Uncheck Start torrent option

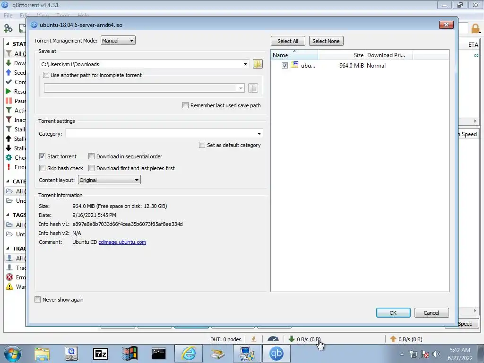click(x=42, y=156)
